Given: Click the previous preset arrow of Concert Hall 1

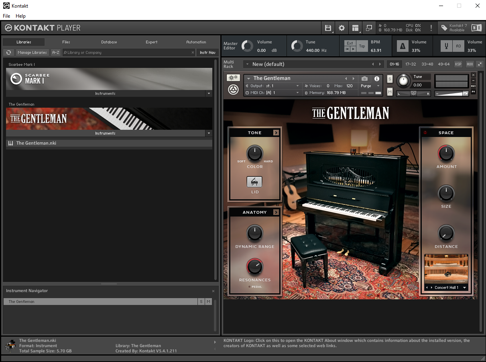Looking at the screenshot, I should click(427, 288).
